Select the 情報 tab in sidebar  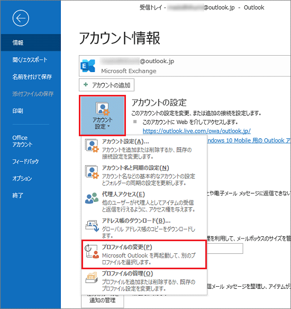tap(31, 42)
